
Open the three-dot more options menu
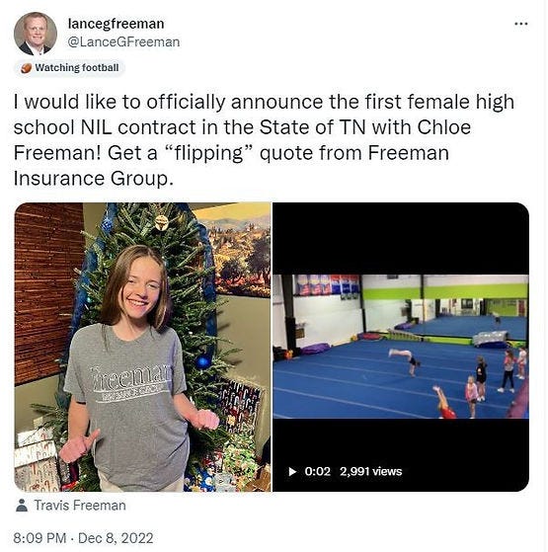[x=520, y=24]
